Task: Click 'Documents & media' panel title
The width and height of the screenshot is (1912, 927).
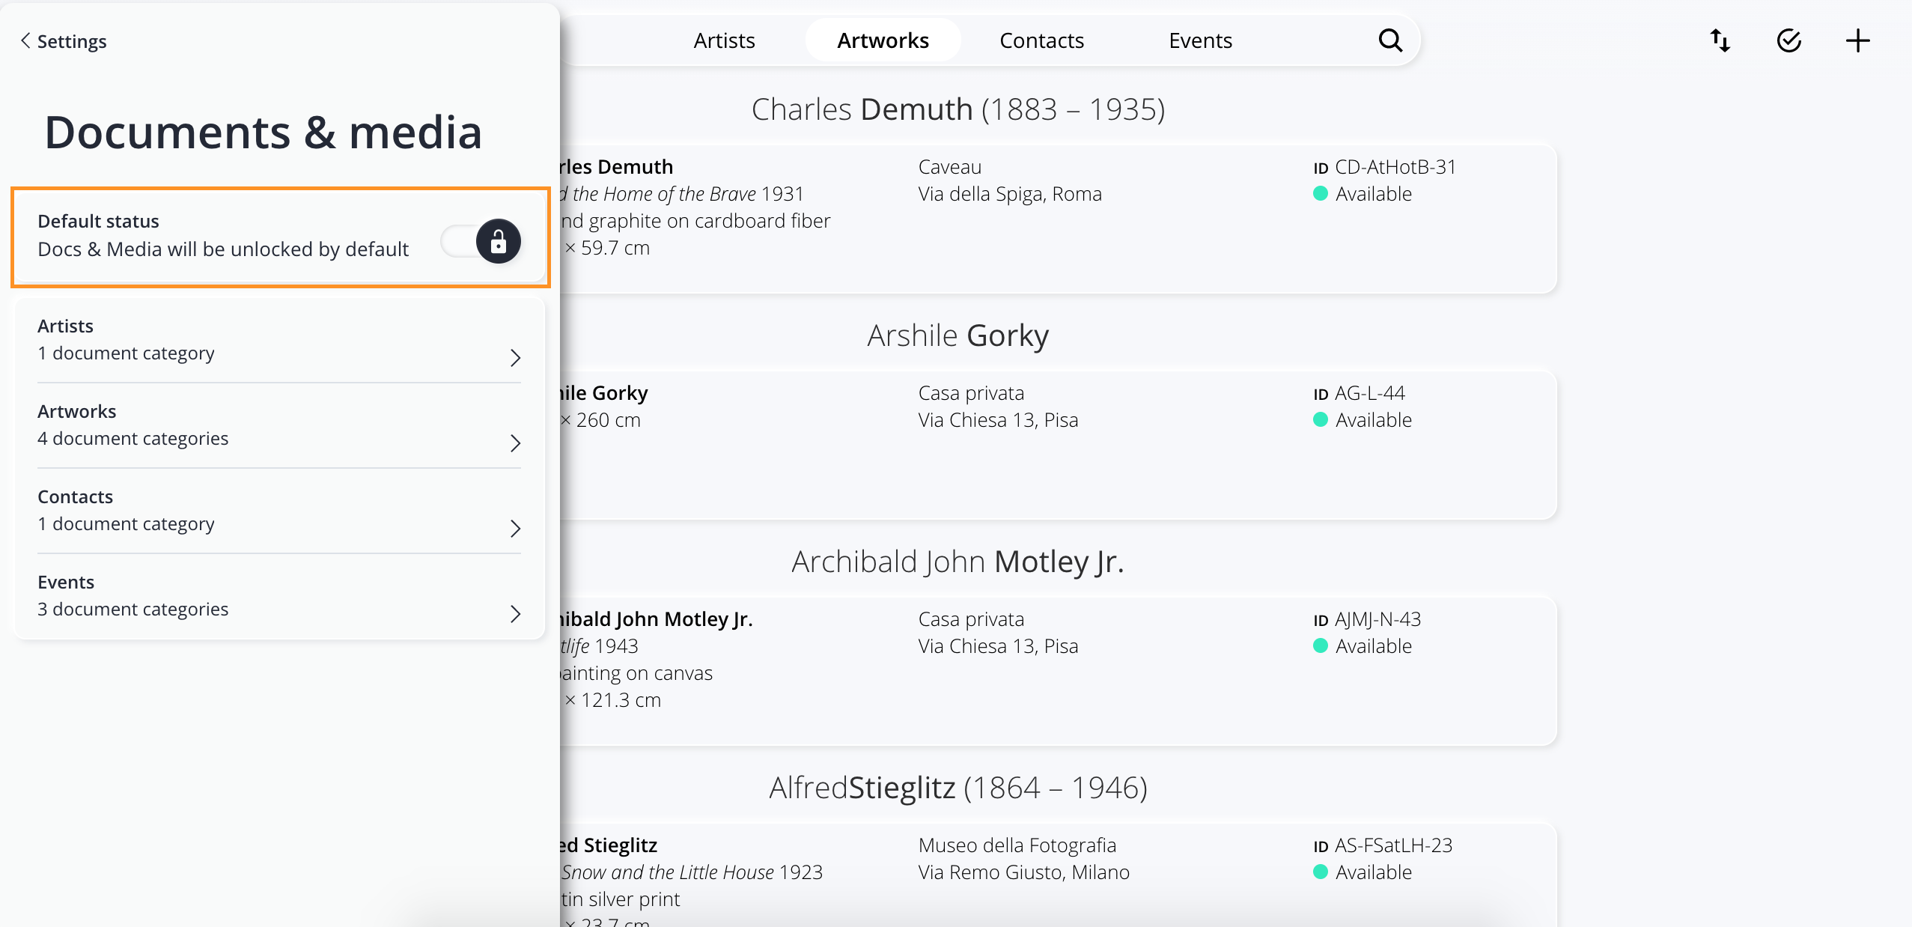Action: [263, 133]
